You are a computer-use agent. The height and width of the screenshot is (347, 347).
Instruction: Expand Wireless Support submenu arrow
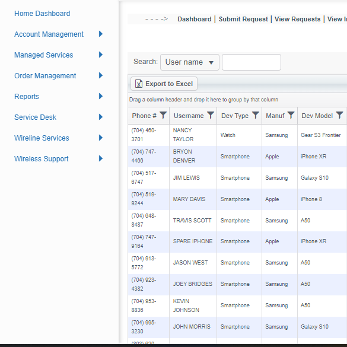pos(101,158)
